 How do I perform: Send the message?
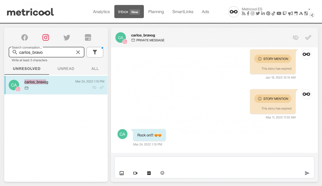pos(307,173)
